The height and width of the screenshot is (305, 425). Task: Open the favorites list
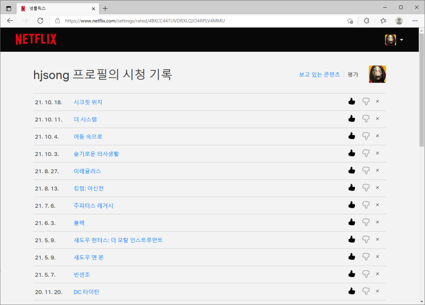pyautogui.click(x=383, y=20)
